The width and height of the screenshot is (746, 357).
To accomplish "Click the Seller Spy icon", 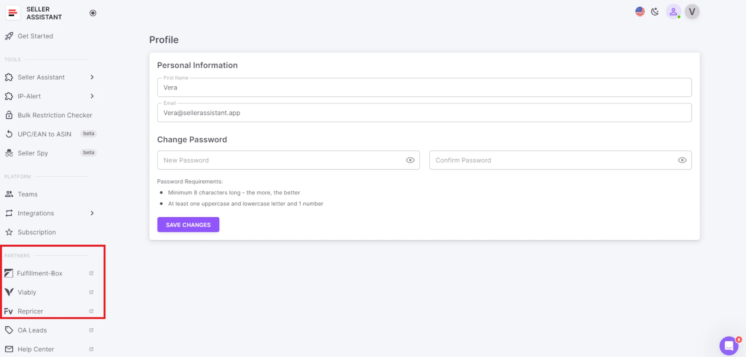I will [9, 153].
